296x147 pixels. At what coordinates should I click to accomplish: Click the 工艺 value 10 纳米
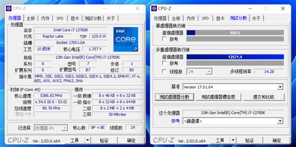(44, 49)
